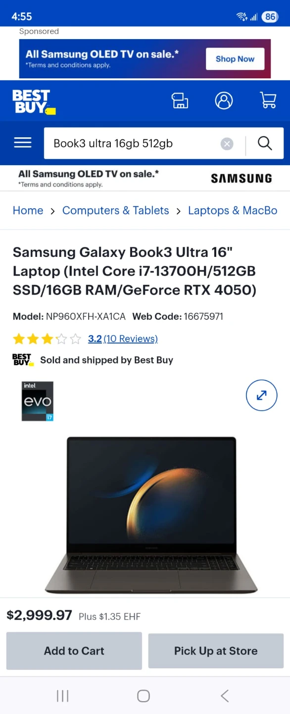Select Pick Up at Store
The image size is (290, 714).
pyautogui.click(x=216, y=651)
